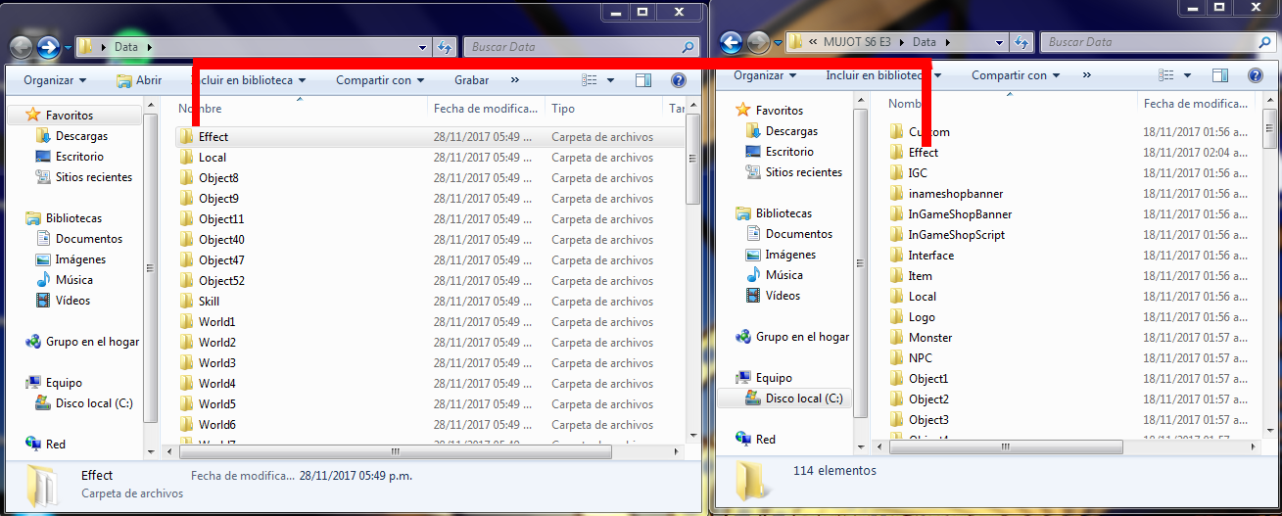This screenshot has height=516, width=1282.
Task: Open help icon in right window toolbar
Action: point(1255,75)
